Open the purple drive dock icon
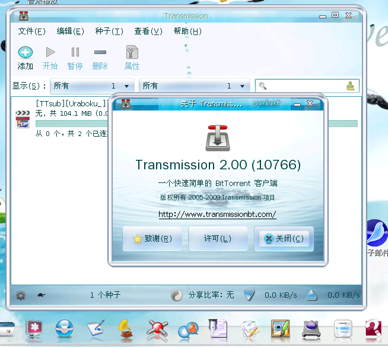 click(311, 329)
